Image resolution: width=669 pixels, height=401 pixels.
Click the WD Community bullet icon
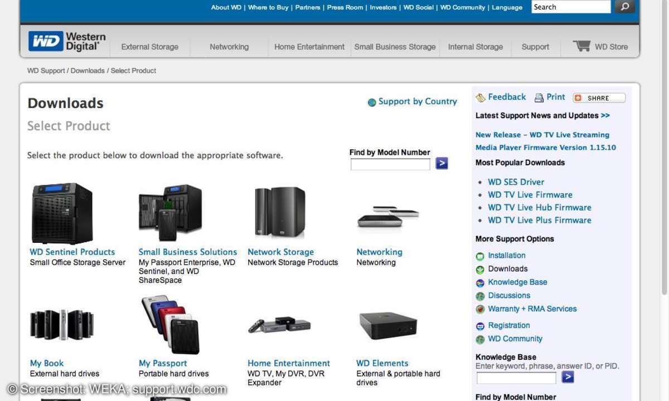480,340
